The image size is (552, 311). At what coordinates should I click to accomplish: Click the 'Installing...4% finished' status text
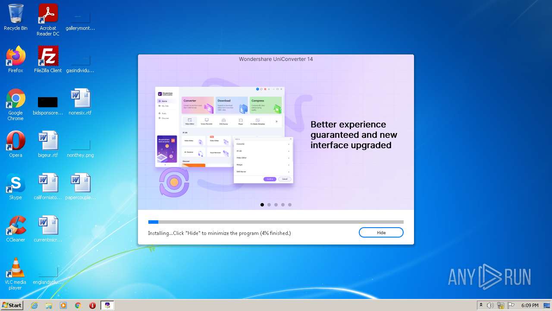point(220,233)
